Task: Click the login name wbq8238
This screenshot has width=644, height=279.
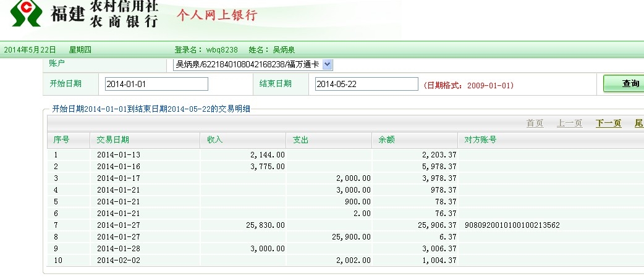Action: point(222,50)
